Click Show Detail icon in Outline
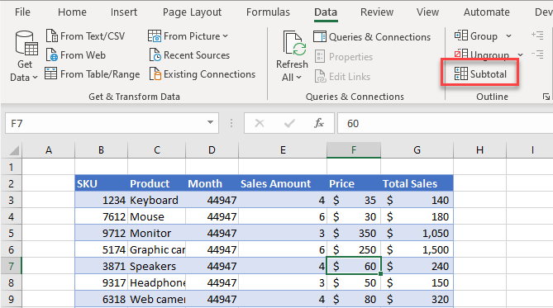 click(x=537, y=36)
